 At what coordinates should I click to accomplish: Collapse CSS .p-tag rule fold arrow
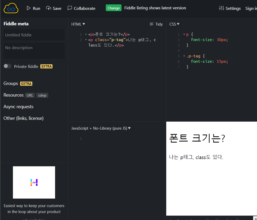[184, 56]
